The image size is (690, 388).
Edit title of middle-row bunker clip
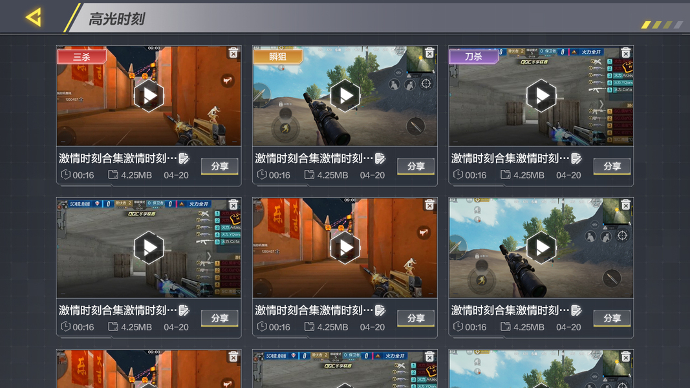(184, 310)
